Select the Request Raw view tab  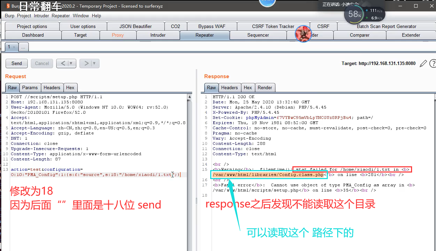(x=12, y=87)
